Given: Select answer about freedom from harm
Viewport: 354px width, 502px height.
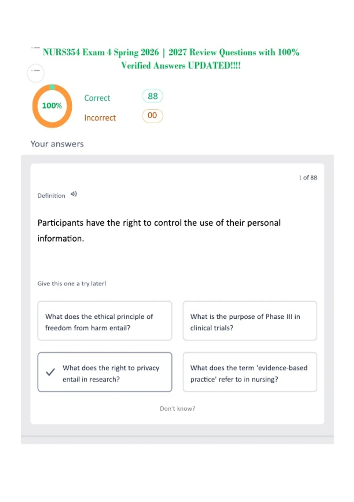Looking at the screenshot, I should coord(105,321).
